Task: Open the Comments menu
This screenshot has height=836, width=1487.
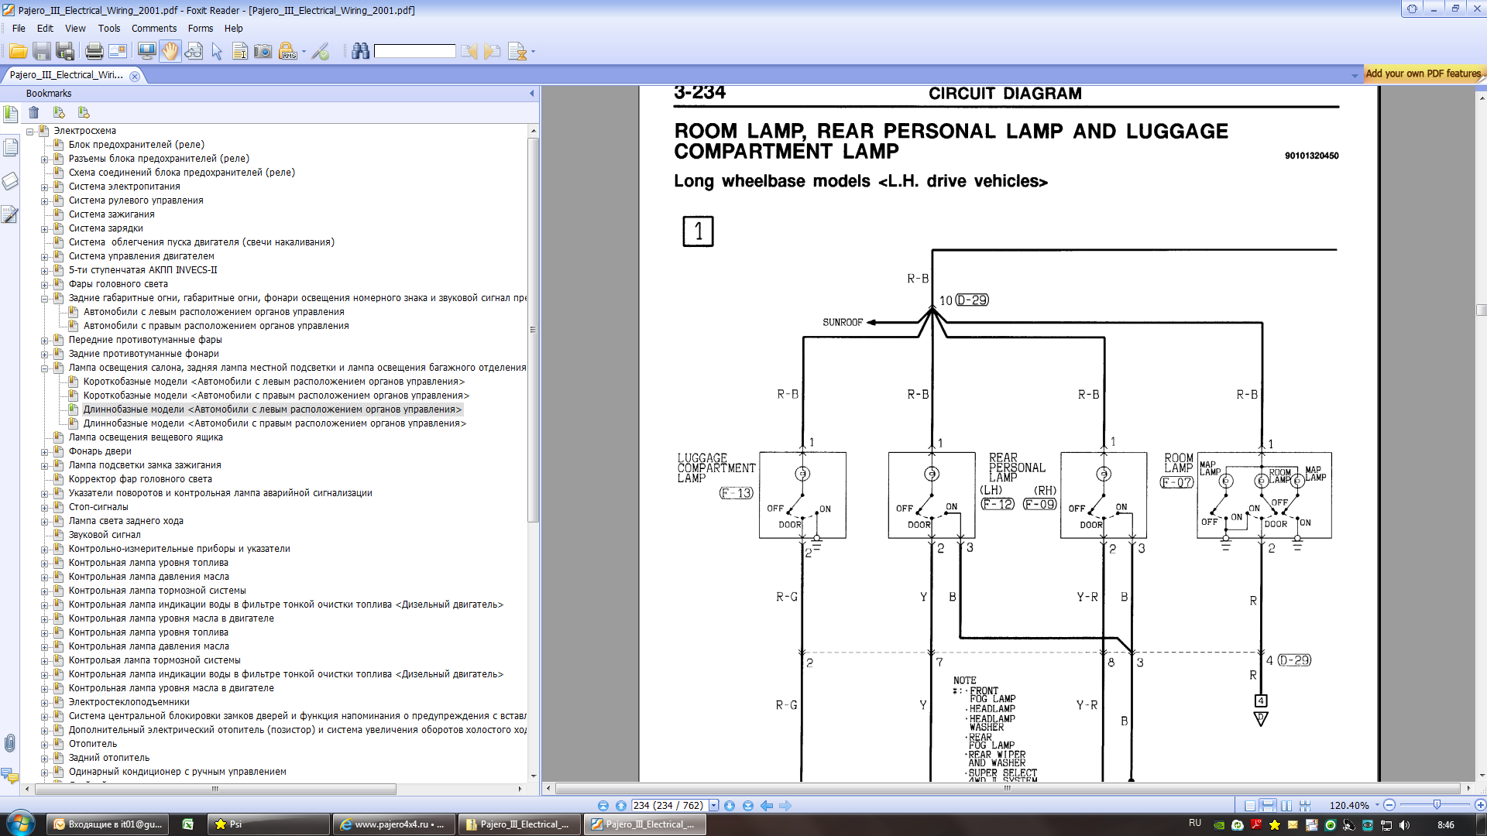Action: pyautogui.click(x=153, y=29)
